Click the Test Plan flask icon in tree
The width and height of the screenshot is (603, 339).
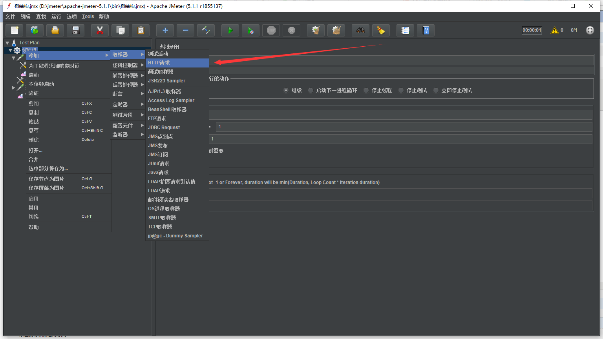tap(14, 43)
